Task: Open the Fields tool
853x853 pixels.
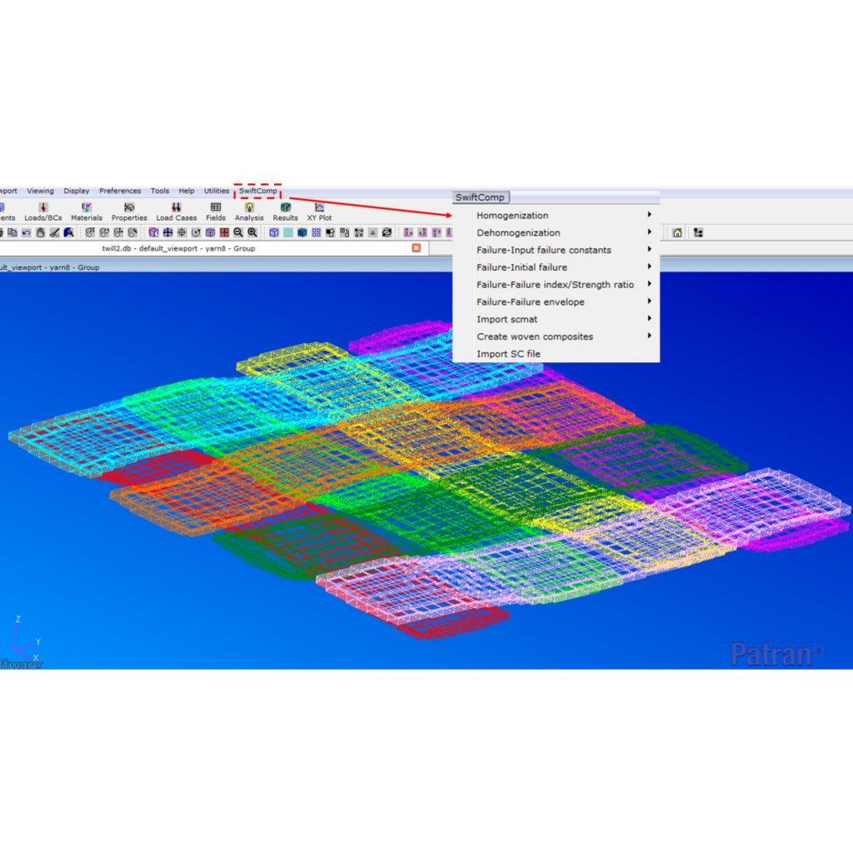Action: click(216, 211)
